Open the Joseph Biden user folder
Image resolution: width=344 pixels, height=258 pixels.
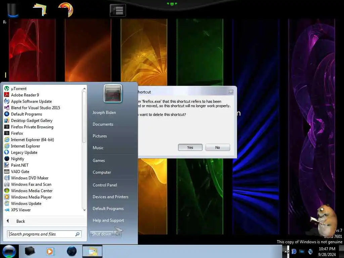[x=104, y=112]
